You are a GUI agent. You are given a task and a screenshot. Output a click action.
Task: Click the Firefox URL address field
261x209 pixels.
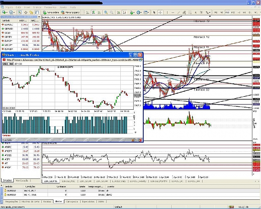(x=73, y=60)
